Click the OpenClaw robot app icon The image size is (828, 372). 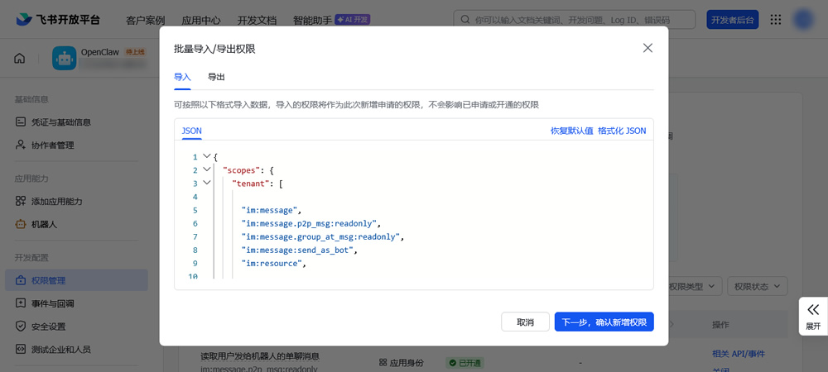[65, 58]
